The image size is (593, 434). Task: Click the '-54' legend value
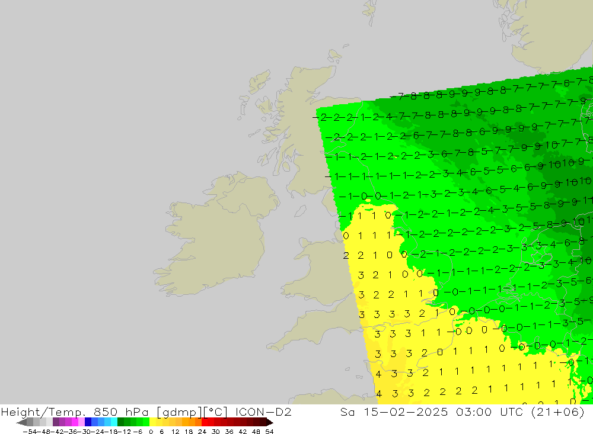click(30, 432)
